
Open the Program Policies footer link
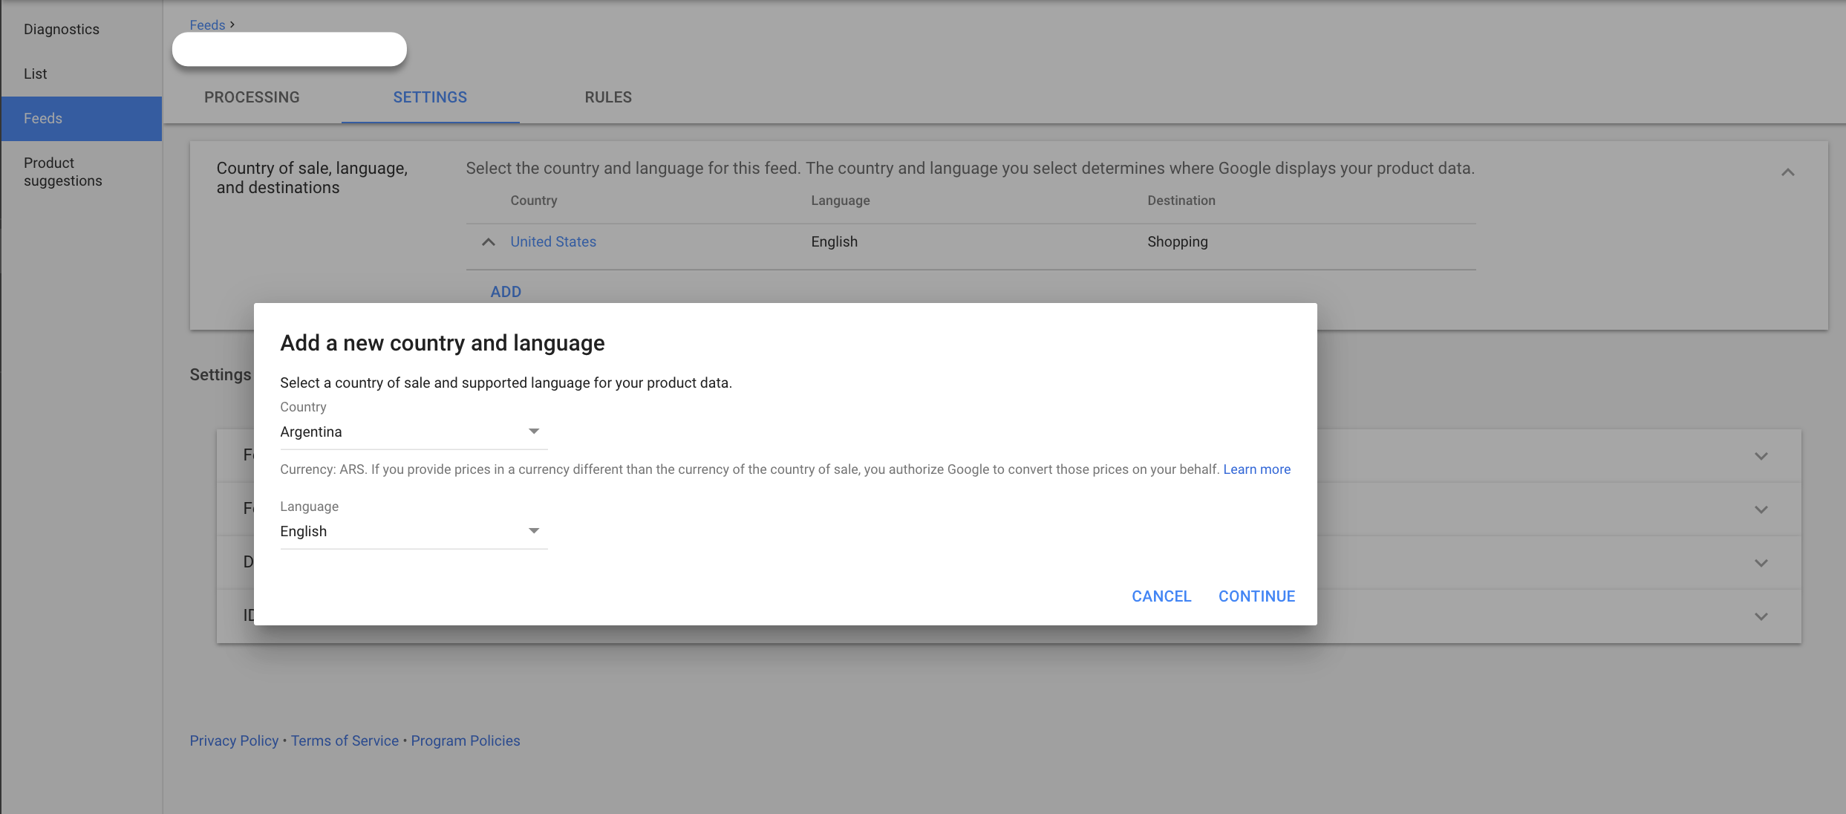point(466,740)
